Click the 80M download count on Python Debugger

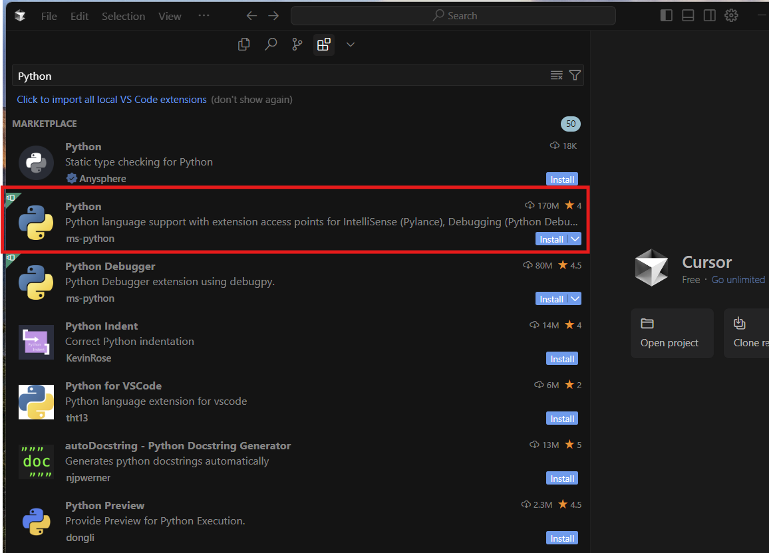pos(538,265)
